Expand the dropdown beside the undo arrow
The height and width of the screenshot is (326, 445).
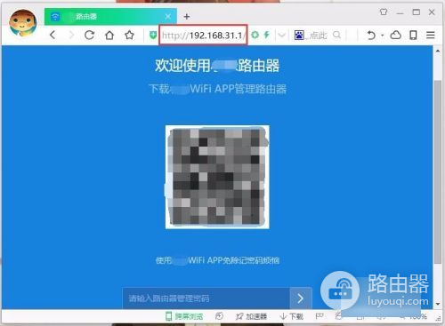pyautogui.click(x=383, y=36)
